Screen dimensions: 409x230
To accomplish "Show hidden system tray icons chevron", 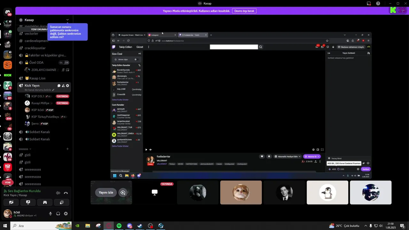I will pyautogui.click(x=366, y=226).
